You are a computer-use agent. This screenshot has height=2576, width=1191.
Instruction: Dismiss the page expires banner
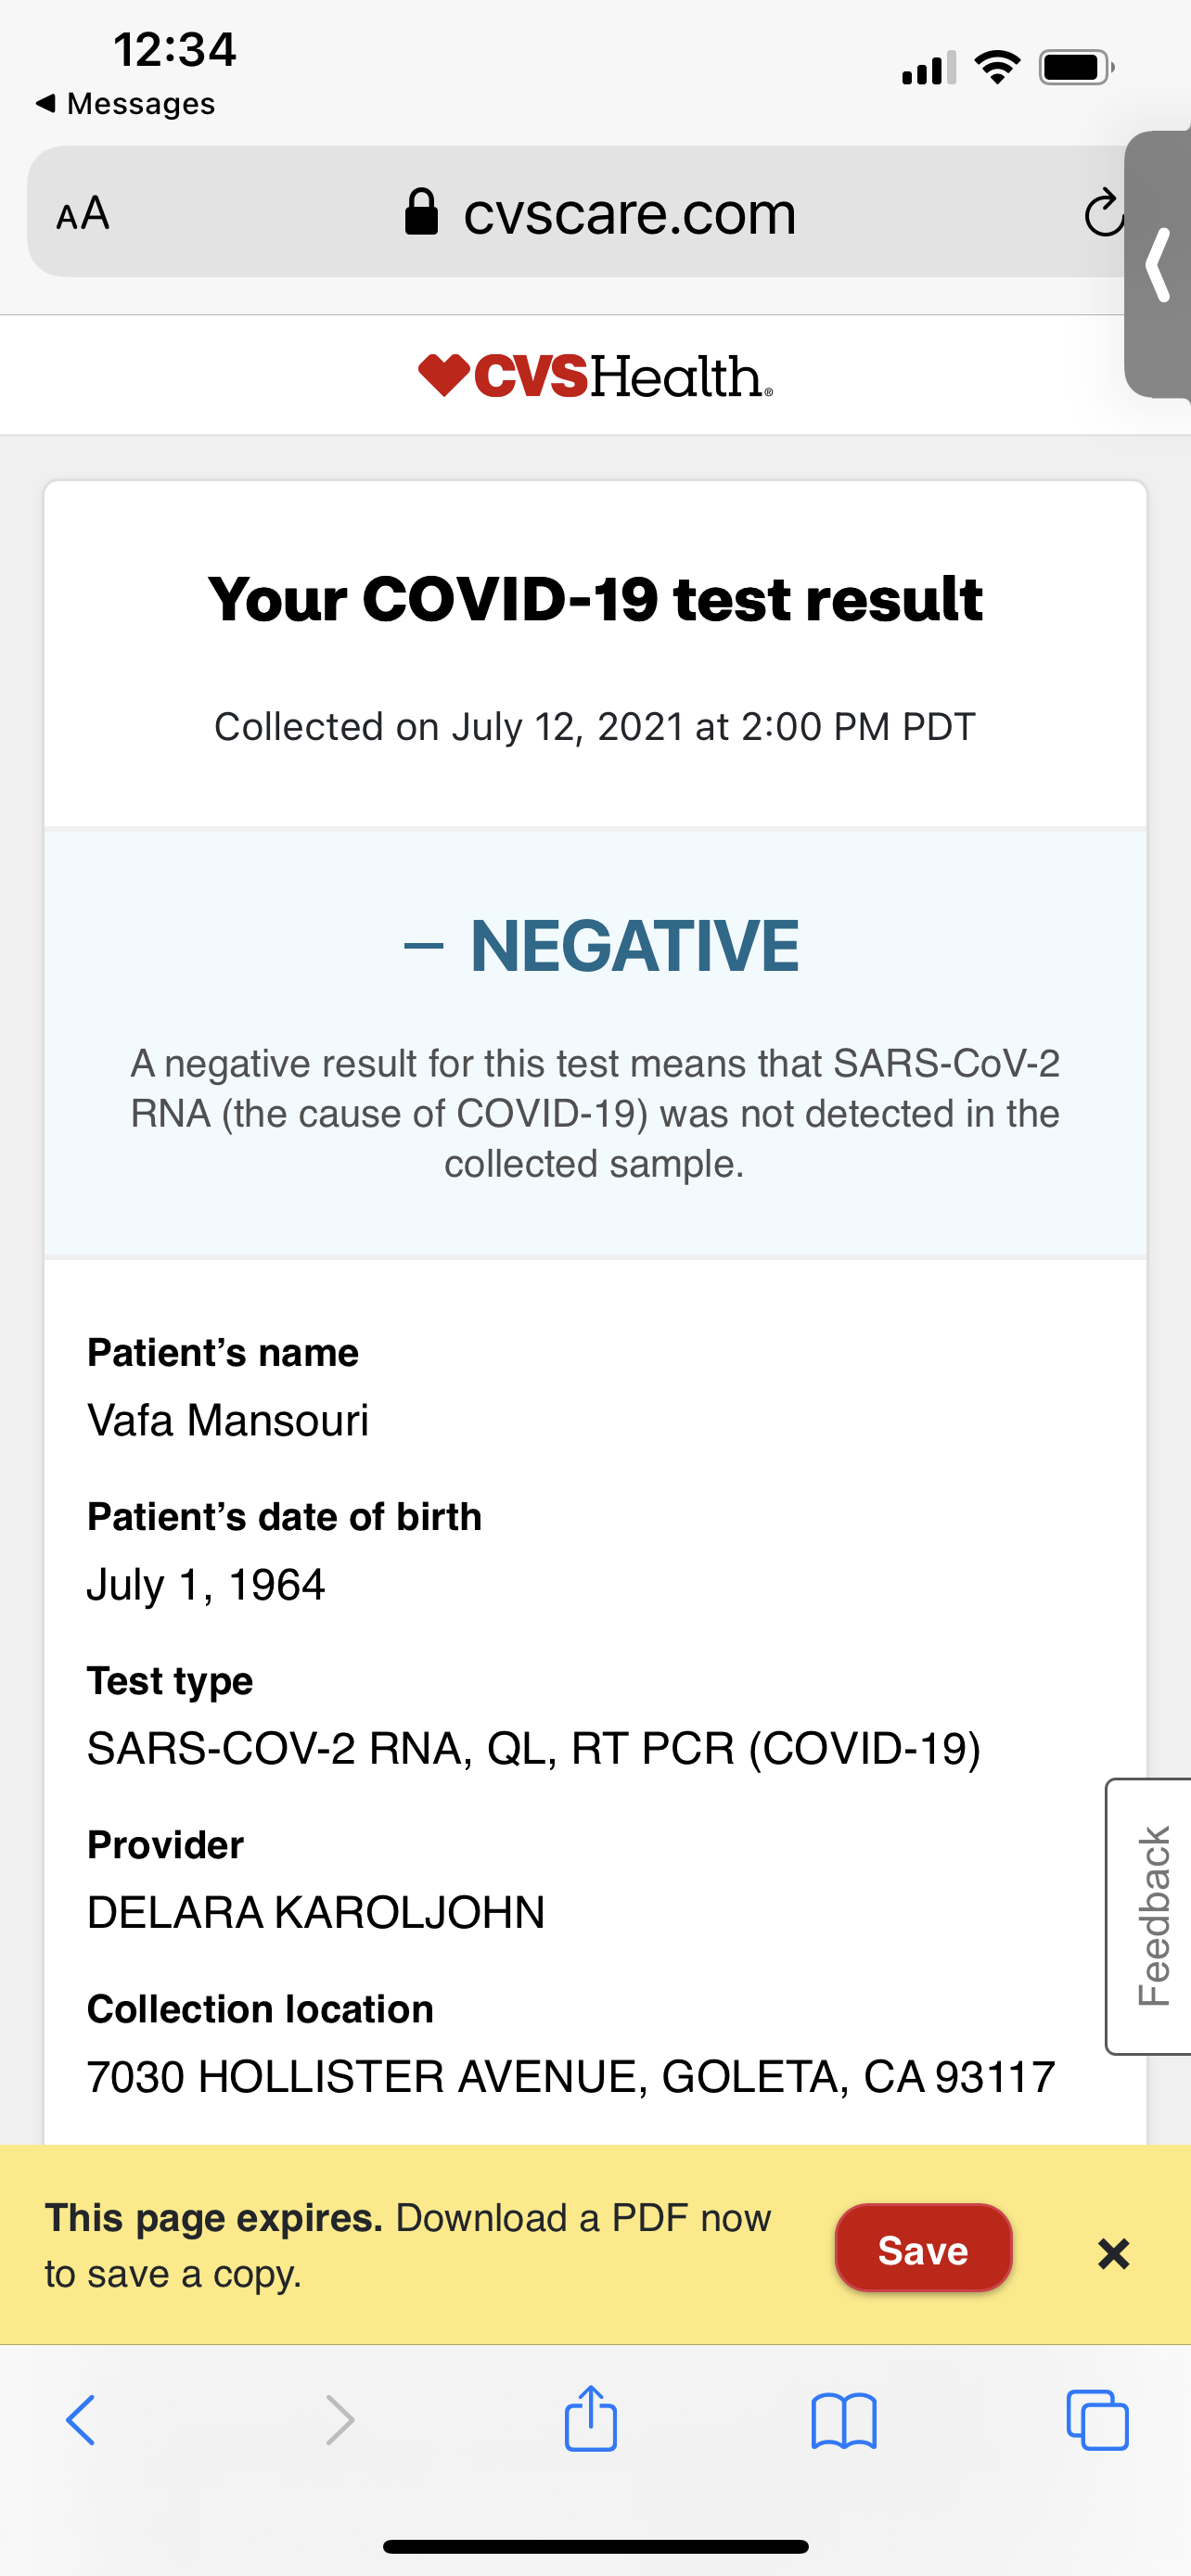click(1113, 2254)
